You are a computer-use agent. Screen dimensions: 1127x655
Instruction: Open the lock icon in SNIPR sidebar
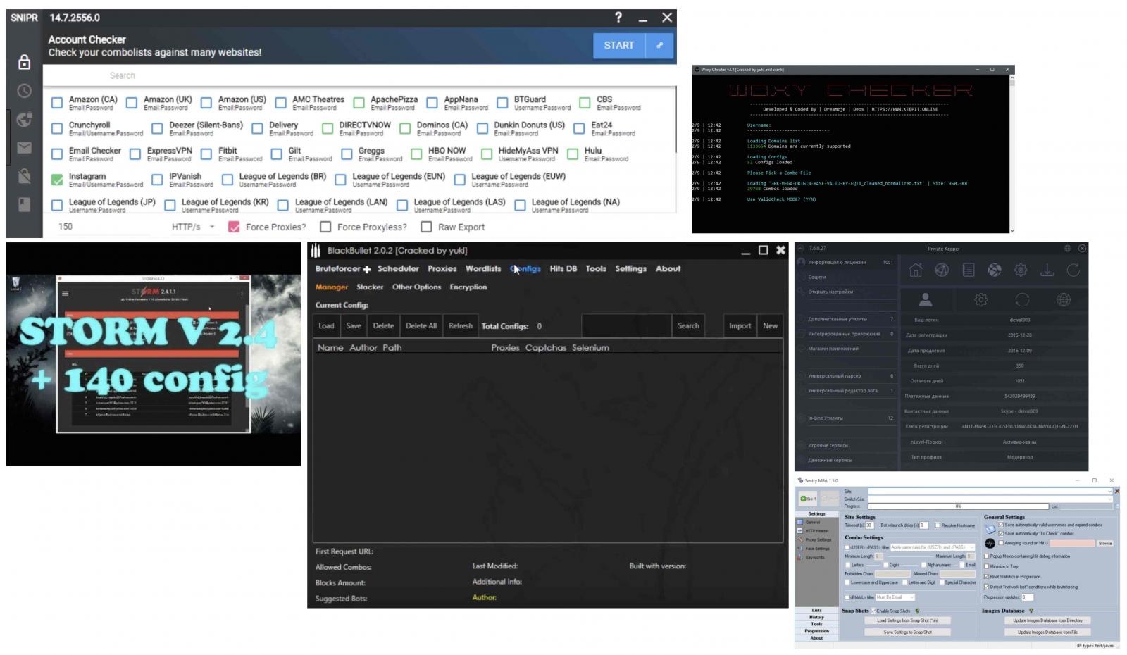click(x=24, y=62)
